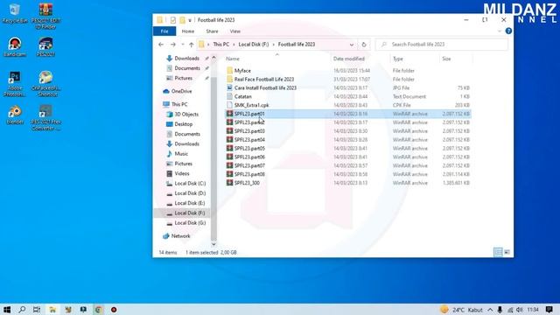This screenshot has width=560, height=315.
Task: Select the Catatan text document
Action: pyautogui.click(x=243, y=96)
